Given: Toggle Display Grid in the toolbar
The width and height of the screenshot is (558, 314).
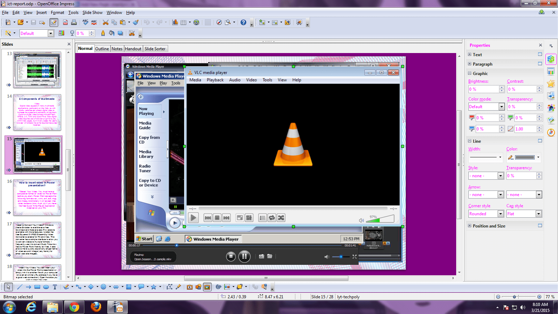Looking at the screenshot, I should (208, 22).
